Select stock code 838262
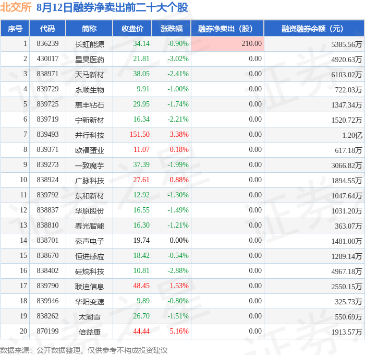The image size is (365, 355). (47, 316)
